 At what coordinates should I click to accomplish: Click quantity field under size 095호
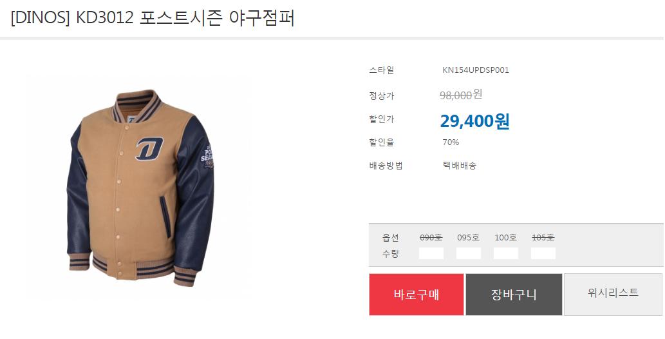[469, 254]
